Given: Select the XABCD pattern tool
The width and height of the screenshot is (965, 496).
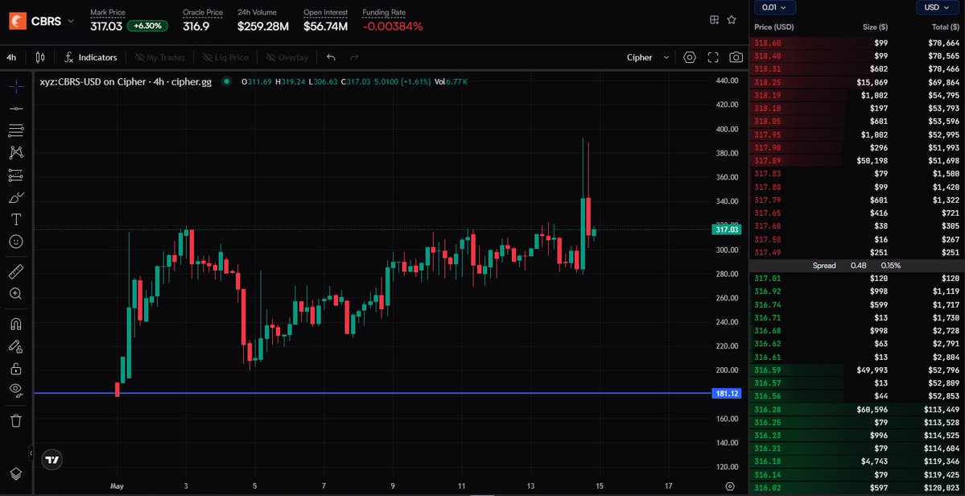Looking at the screenshot, I should (x=16, y=153).
